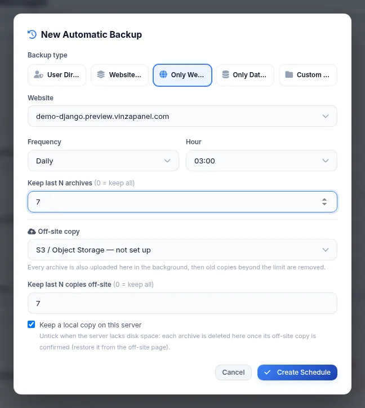
Task: Increase the Keep last N archives value
Action: 324,199
